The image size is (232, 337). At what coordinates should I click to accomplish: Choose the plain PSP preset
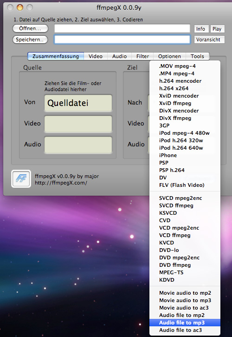[x=185, y=163]
